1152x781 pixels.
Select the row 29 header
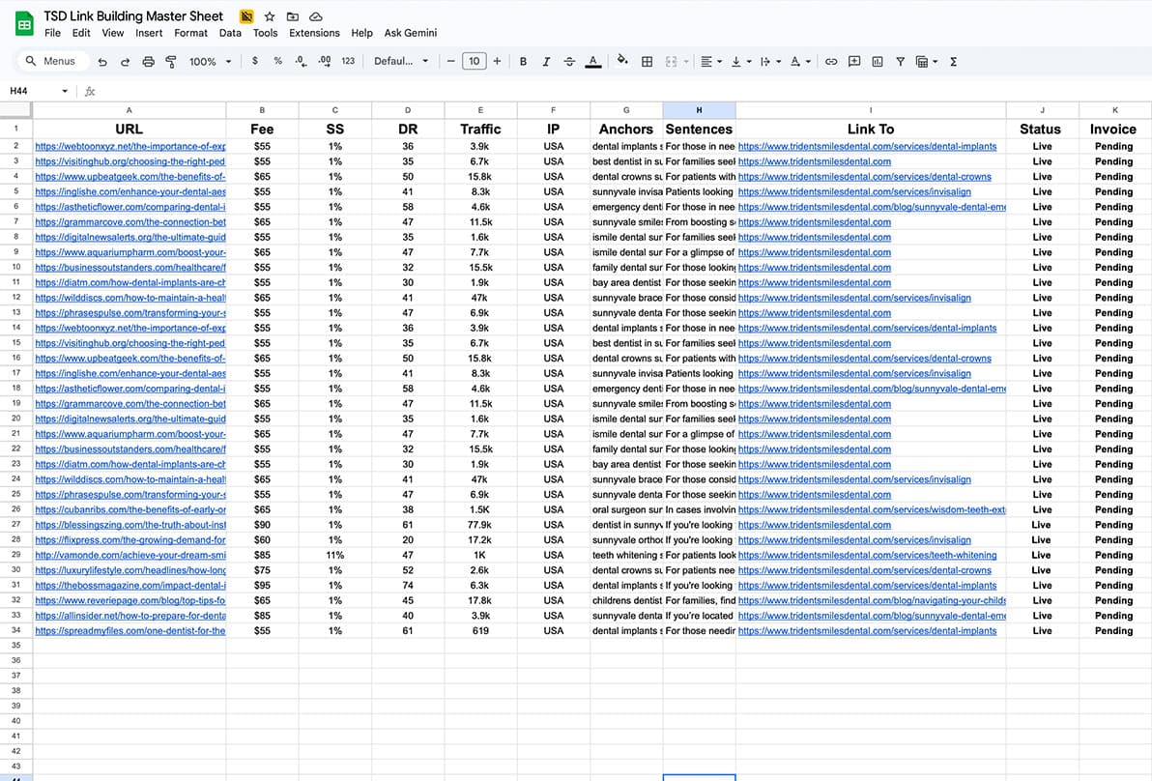pos(16,555)
